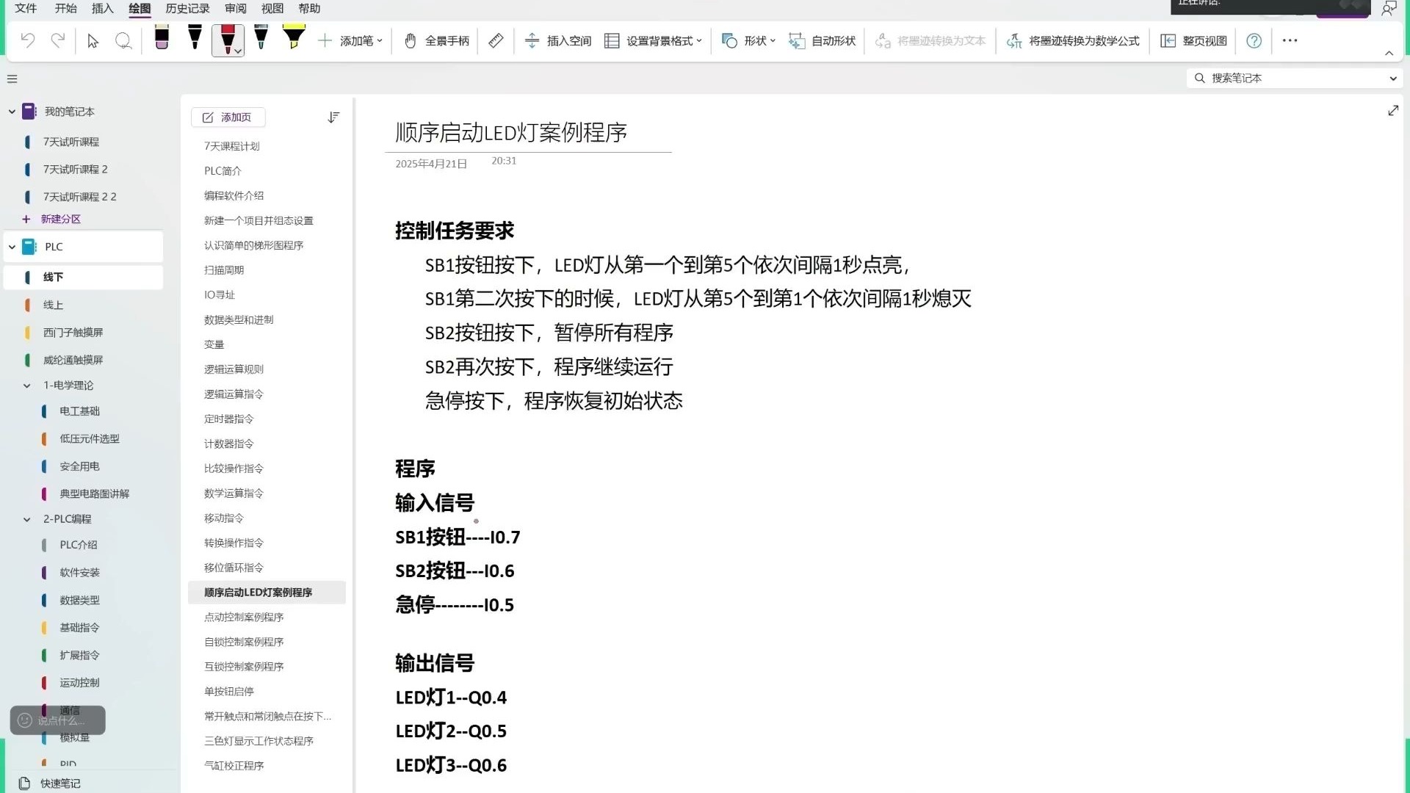The width and height of the screenshot is (1410, 793).
Task: Click the page title 顺序启动LED灯案例程序
Action: (511, 133)
